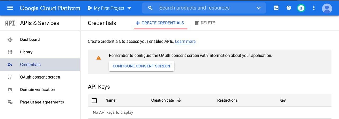
Task: Open the My First Project selector
Action: point(109,8)
